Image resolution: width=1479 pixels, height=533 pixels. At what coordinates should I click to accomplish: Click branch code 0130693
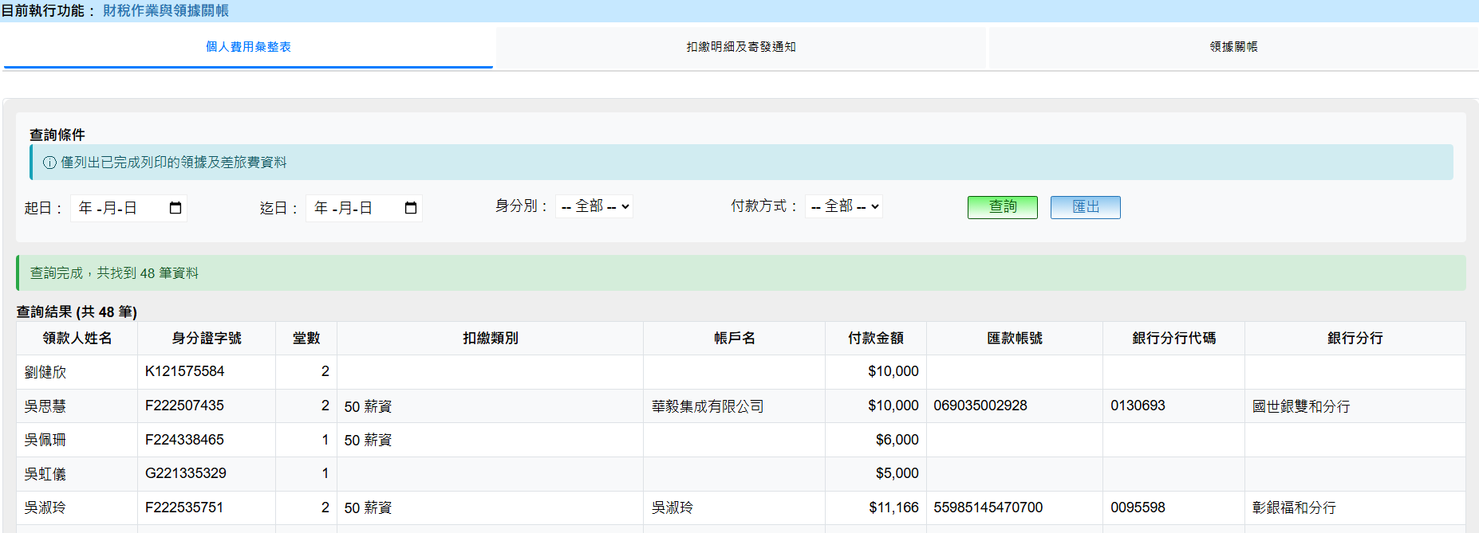pyautogui.click(x=1138, y=406)
